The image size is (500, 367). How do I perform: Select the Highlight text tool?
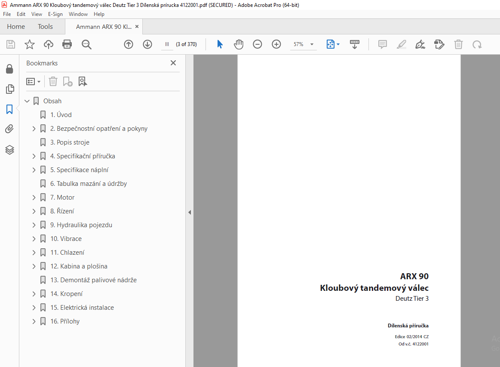click(x=402, y=44)
